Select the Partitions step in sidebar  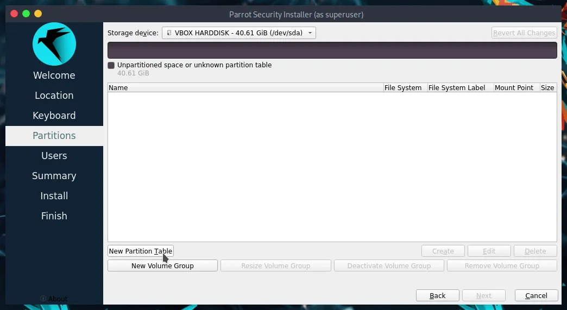pos(54,136)
